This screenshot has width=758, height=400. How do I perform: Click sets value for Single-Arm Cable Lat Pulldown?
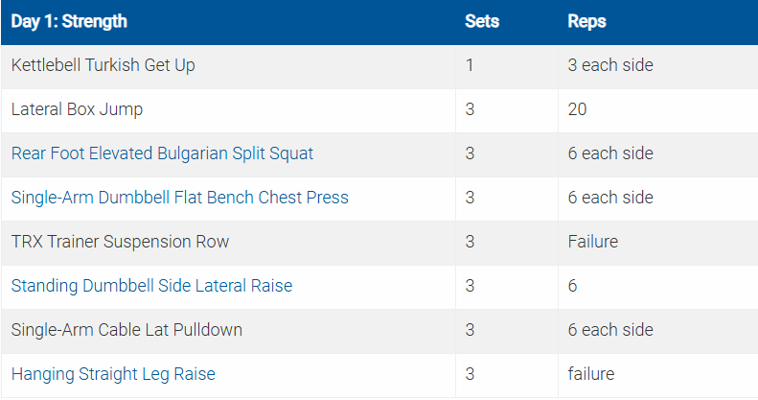pos(470,330)
